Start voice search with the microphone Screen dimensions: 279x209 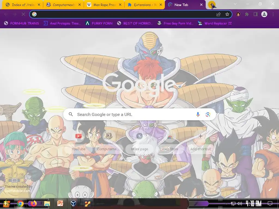[x=198, y=115]
